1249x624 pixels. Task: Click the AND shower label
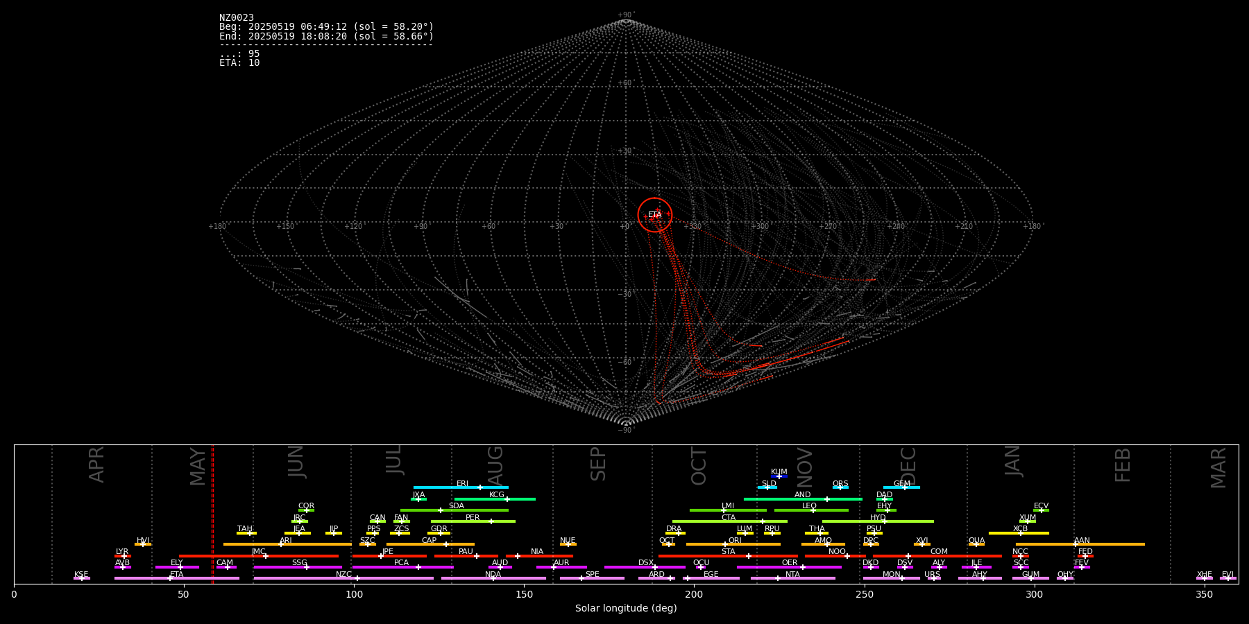pos(803,494)
